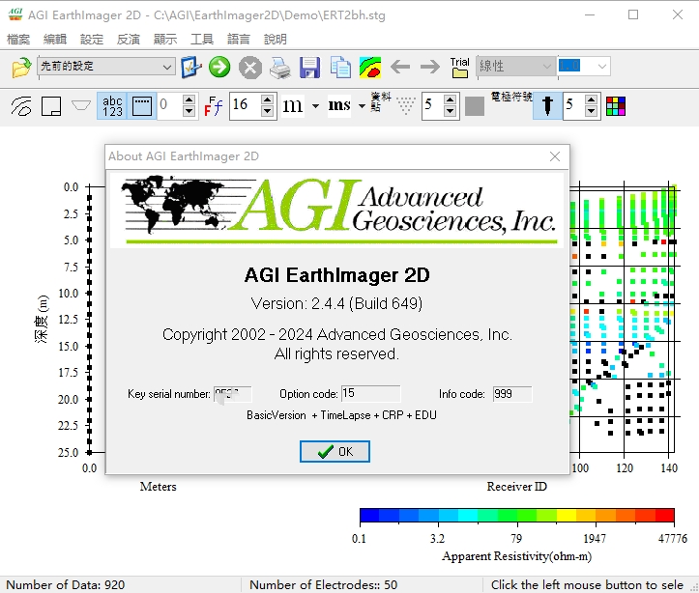Viewport: 699px width, 593px height.
Task: Open the 工具 menu
Action: point(202,40)
